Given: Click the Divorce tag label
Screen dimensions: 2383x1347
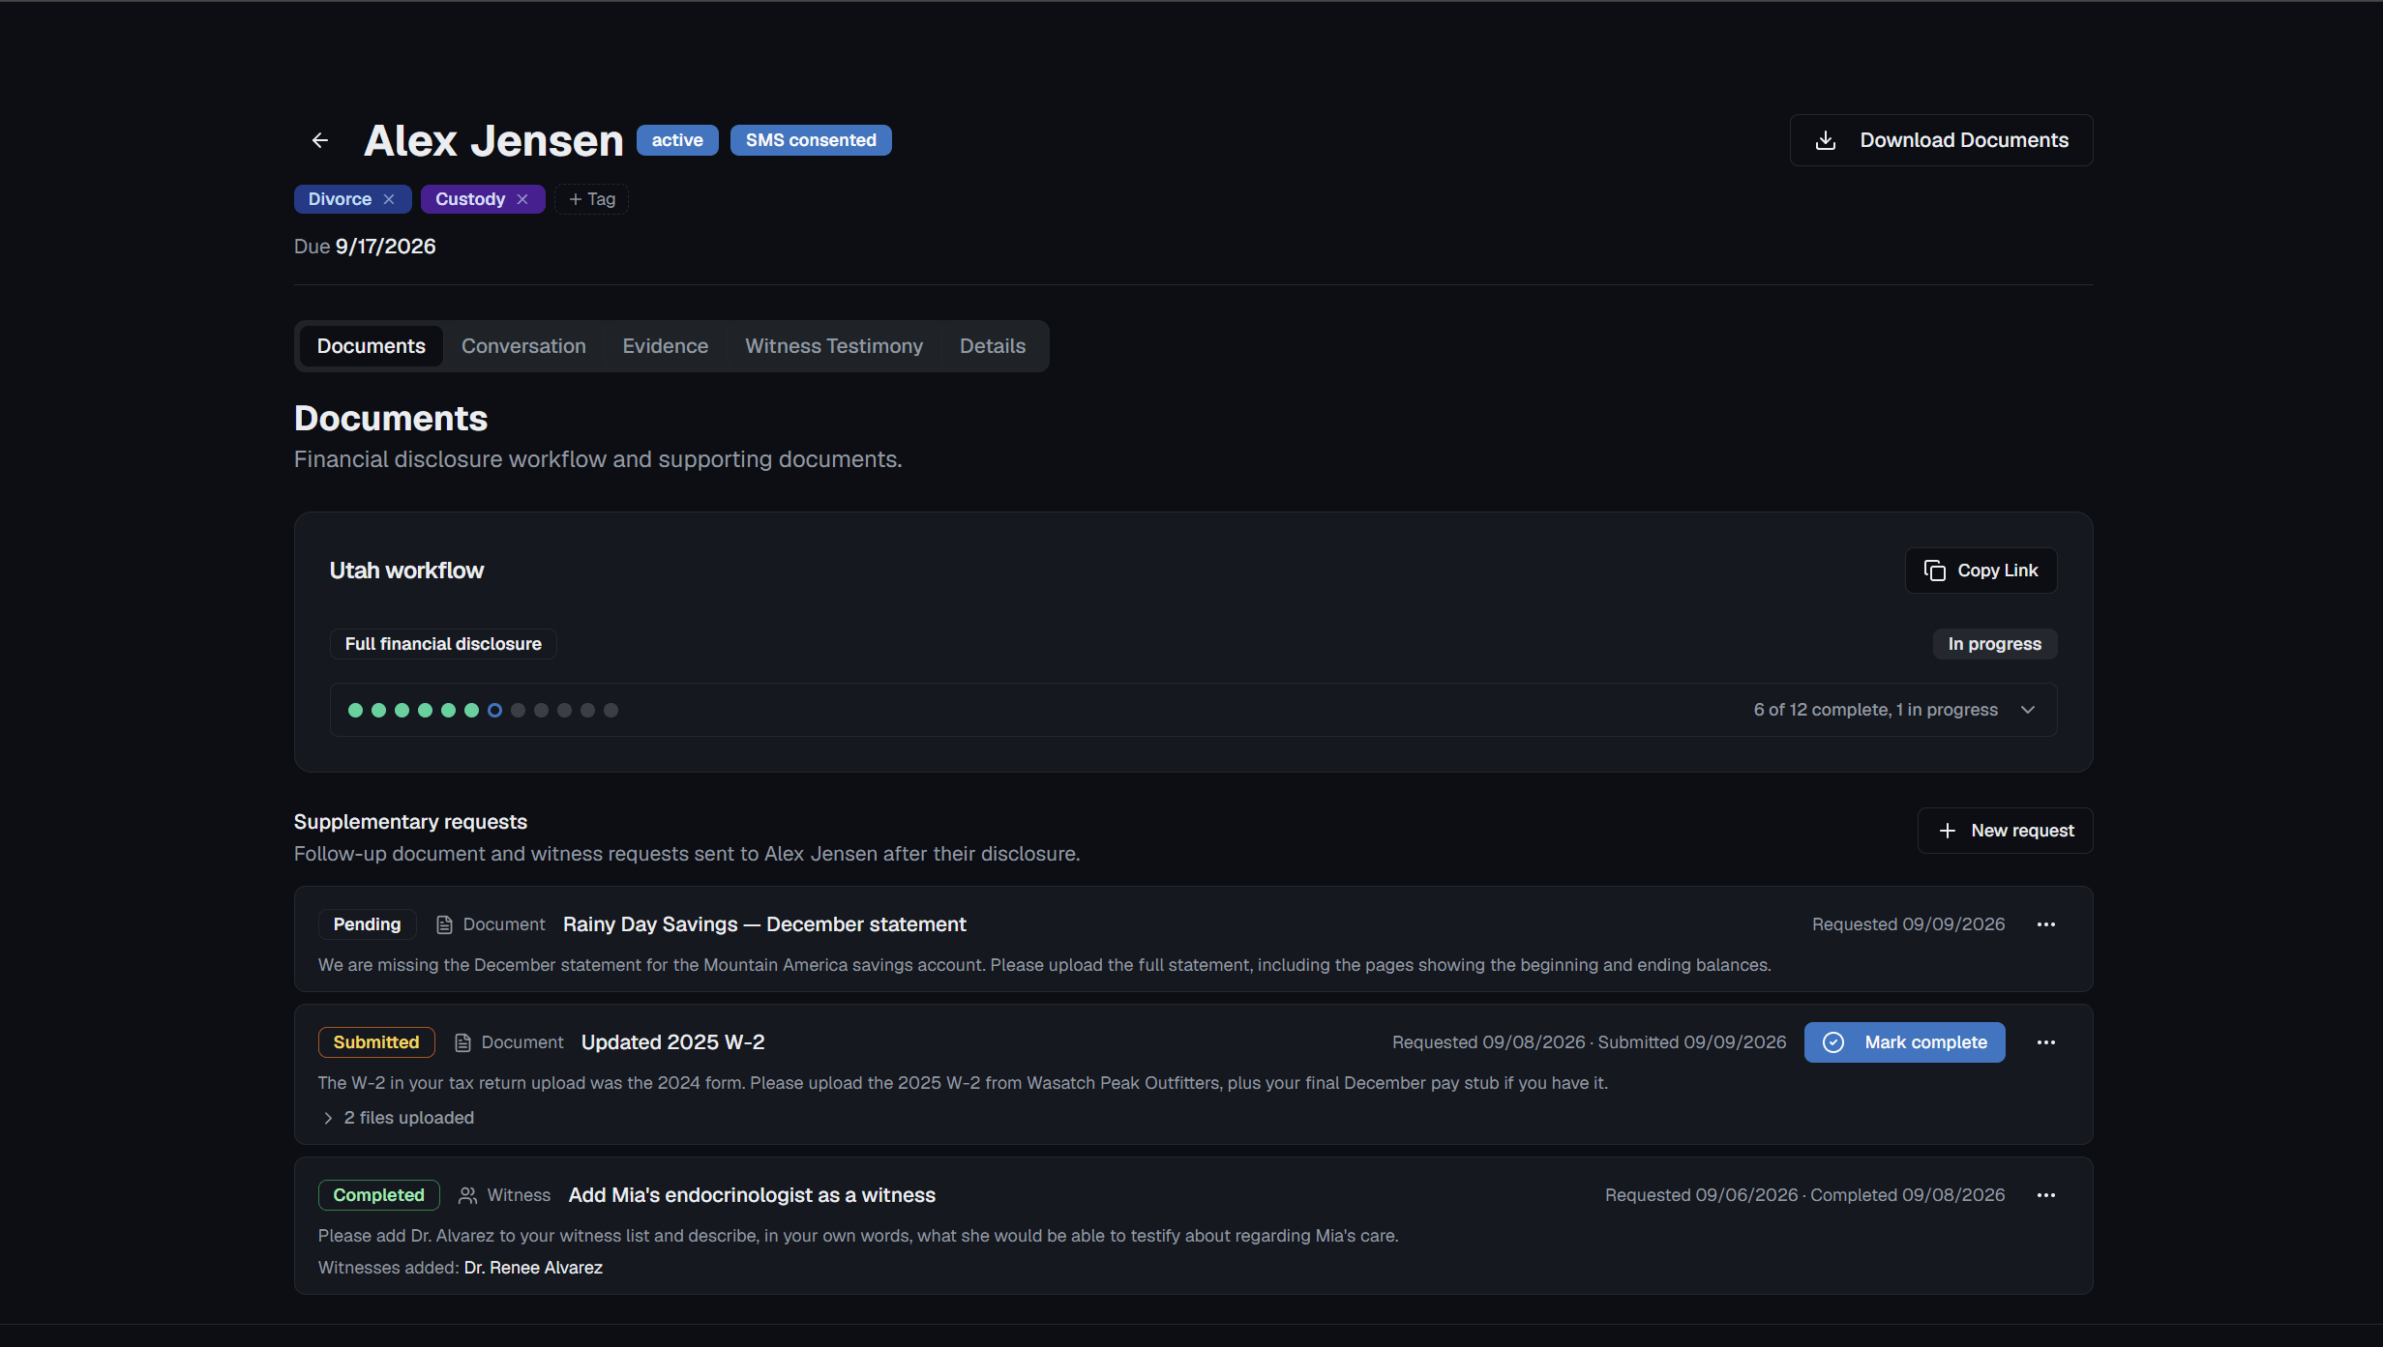Looking at the screenshot, I should [340, 199].
